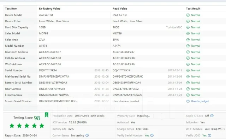226x140 pixels.
Task: Click the green bookmark badge near Testing Score
Action: pyautogui.click(x=46, y=115)
